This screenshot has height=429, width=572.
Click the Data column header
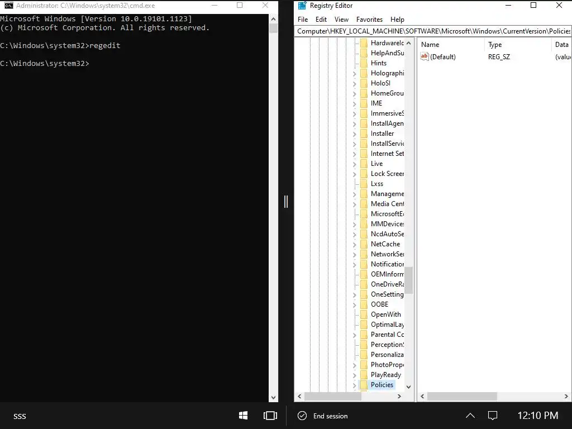561,45
